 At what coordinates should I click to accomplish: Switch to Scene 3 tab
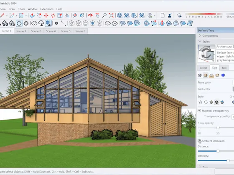[x=21, y=31]
